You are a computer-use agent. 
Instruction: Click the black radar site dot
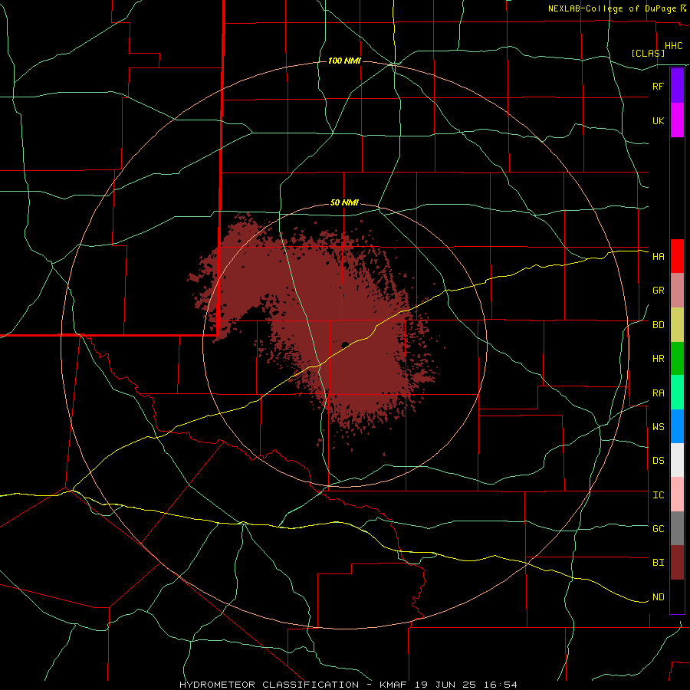pyautogui.click(x=345, y=344)
